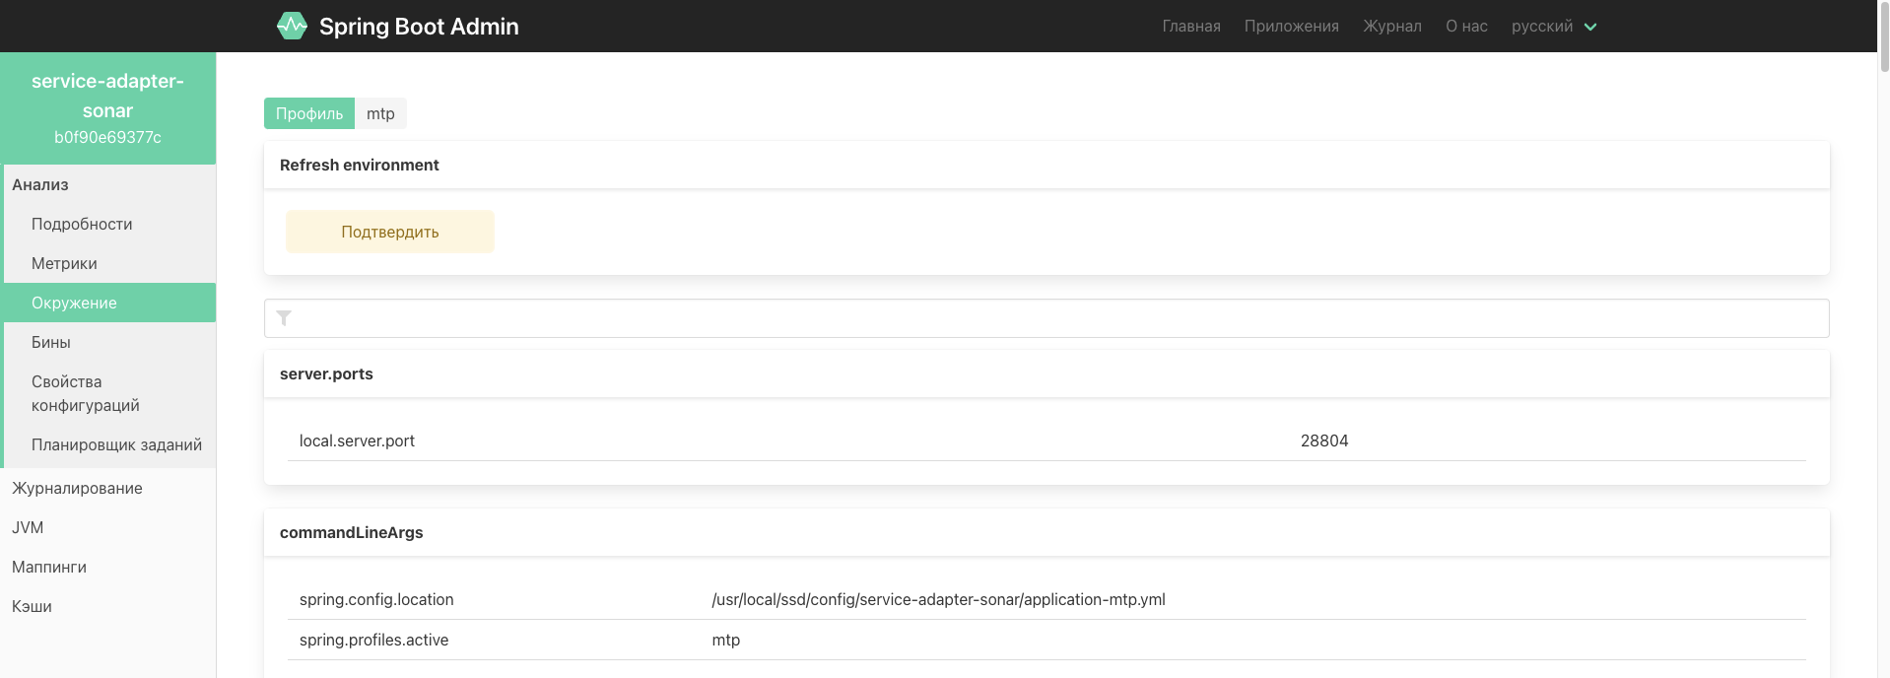Select the spring.profiles.active property name
The width and height of the screenshot is (1890, 678).
coord(373,640)
